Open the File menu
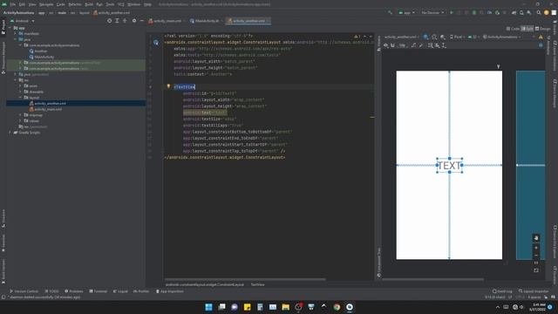The image size is (558, 314). (12, 4)
